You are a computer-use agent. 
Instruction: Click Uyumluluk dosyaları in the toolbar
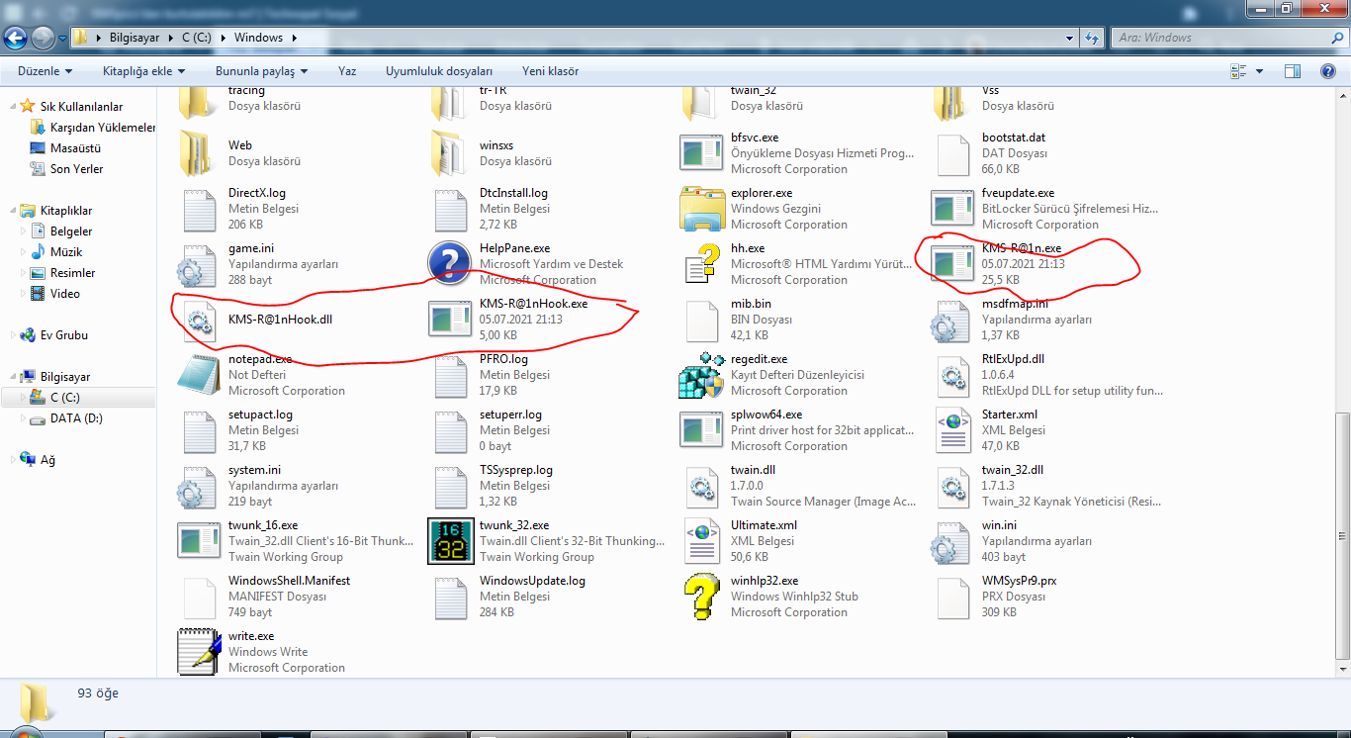pos(439,71)
